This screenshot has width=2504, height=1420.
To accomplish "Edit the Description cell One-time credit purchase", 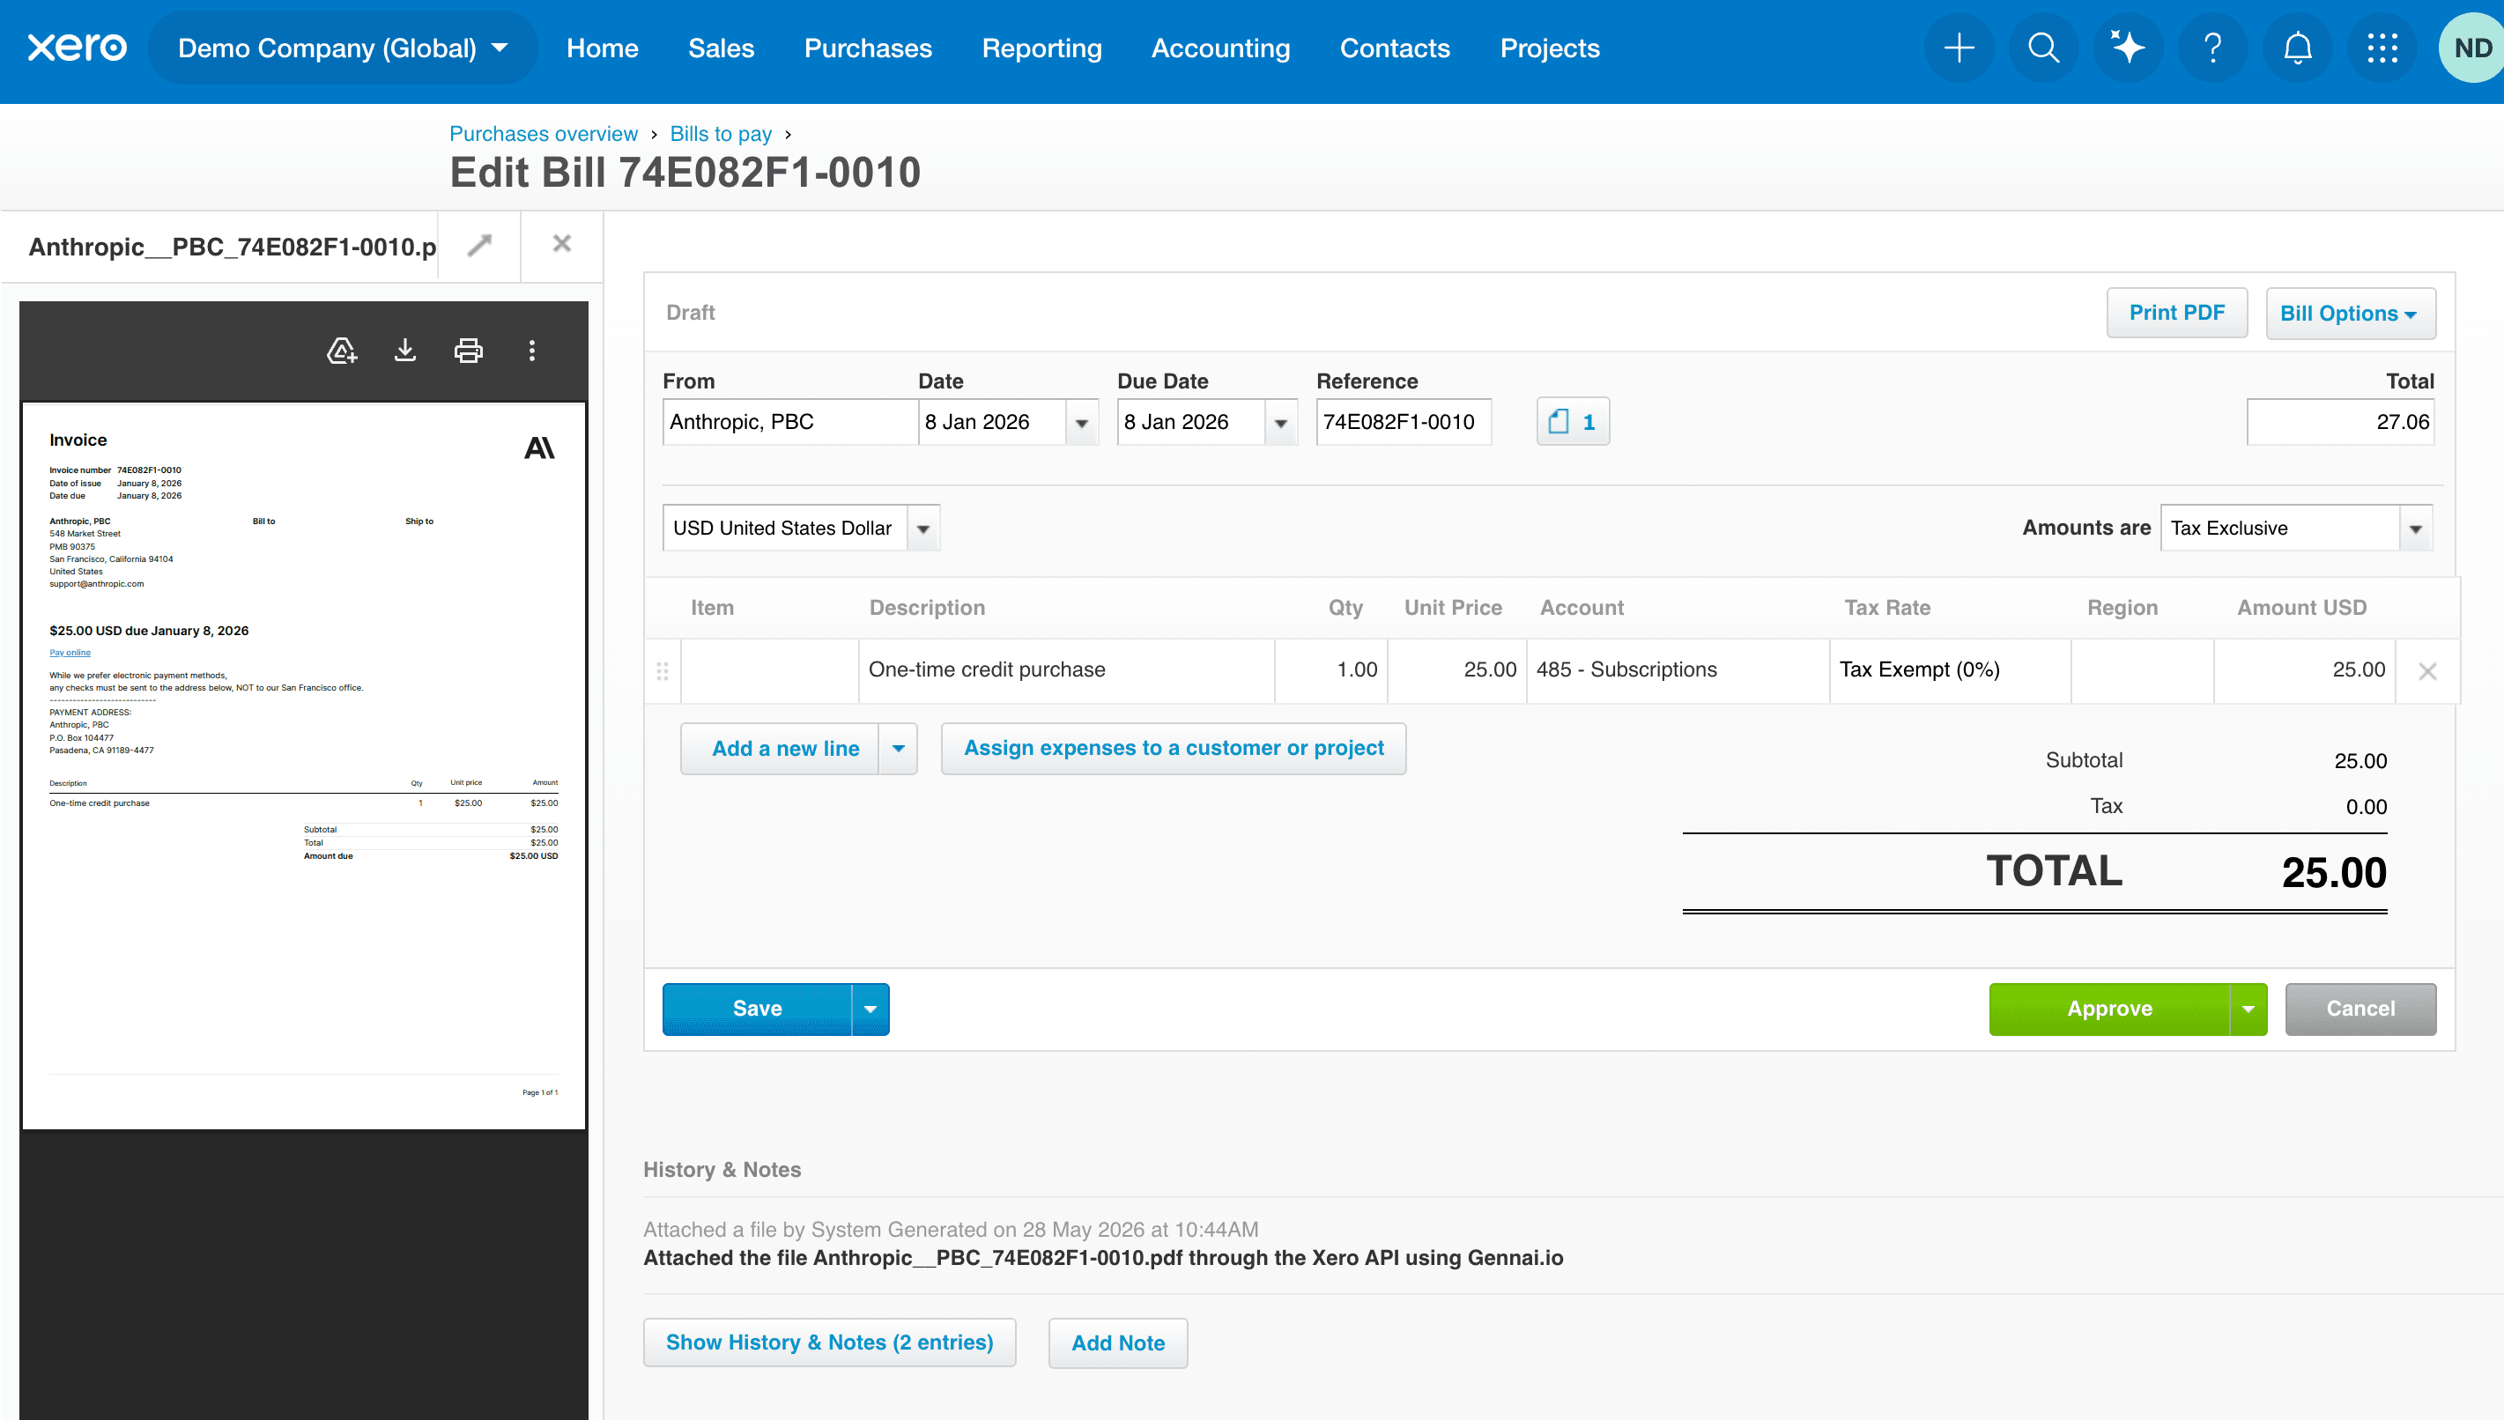I will point(1066,670).
